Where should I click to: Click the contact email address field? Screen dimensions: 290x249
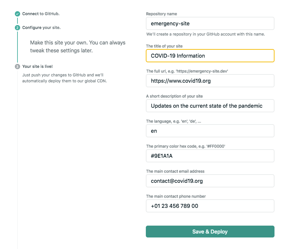coord(210,181)
